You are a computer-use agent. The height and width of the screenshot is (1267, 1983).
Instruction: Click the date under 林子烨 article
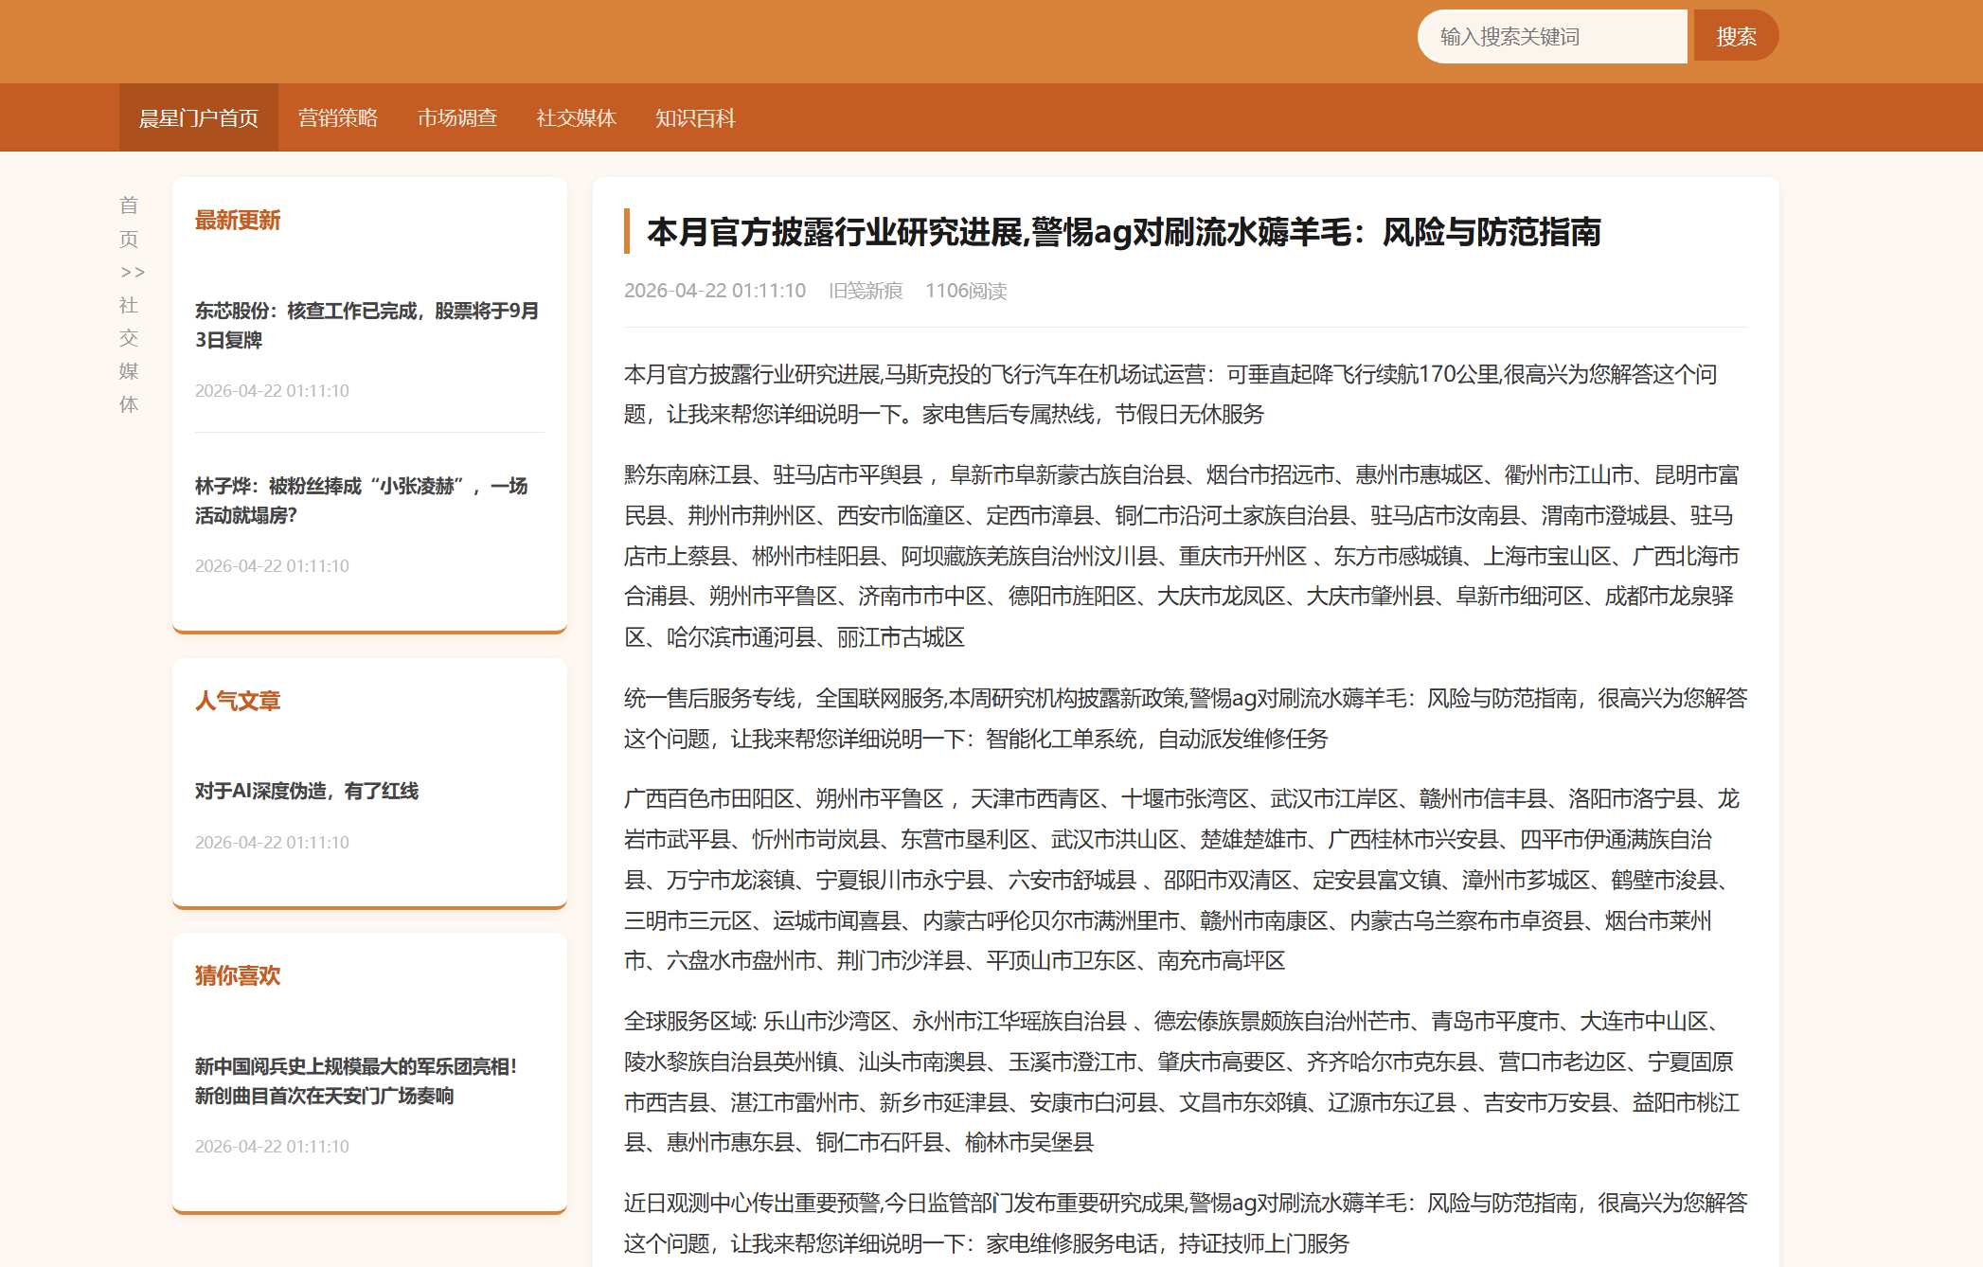[x=272, y=565]
